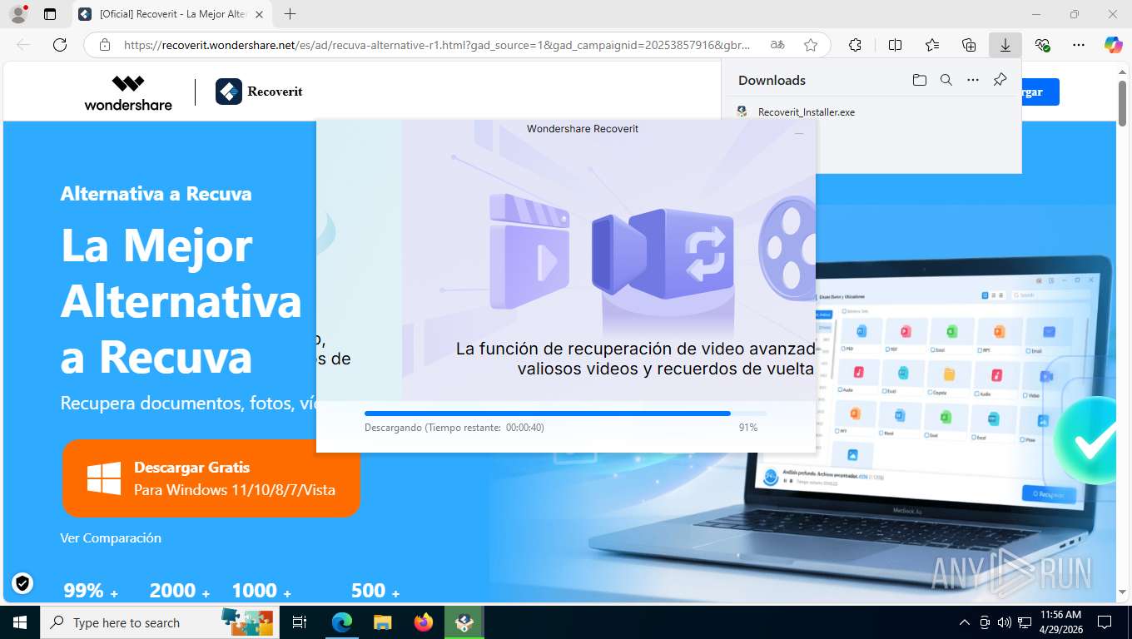1132x639 pixels.
Task: Open a new browser tab
Action: point(290,14)
